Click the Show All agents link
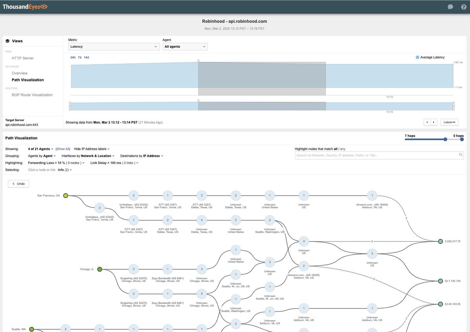 tap(63, 149)
